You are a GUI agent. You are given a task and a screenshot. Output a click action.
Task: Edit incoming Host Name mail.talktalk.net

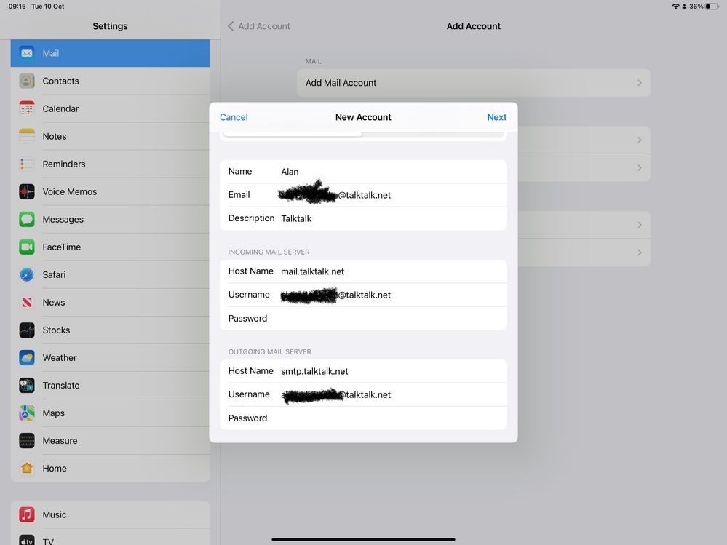[x=363, y=271]
